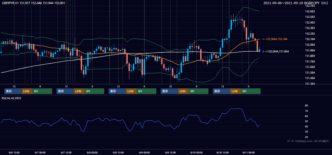Click price axis value 152.483
The width and height of the screenshot is (332, 155).
[310, 22]
